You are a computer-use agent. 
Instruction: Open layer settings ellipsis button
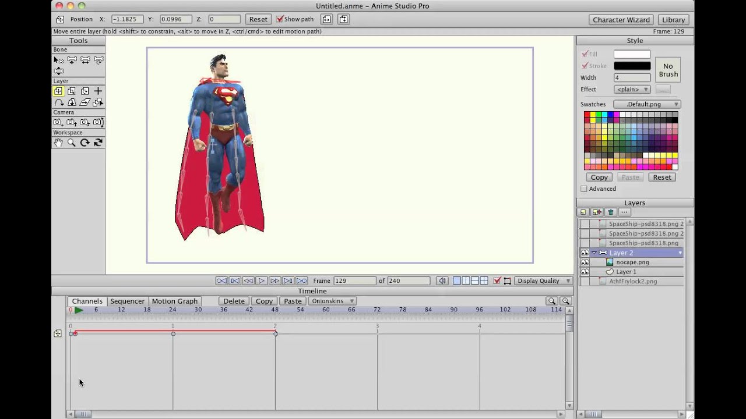pyautogui.click(x=624, y=212)
